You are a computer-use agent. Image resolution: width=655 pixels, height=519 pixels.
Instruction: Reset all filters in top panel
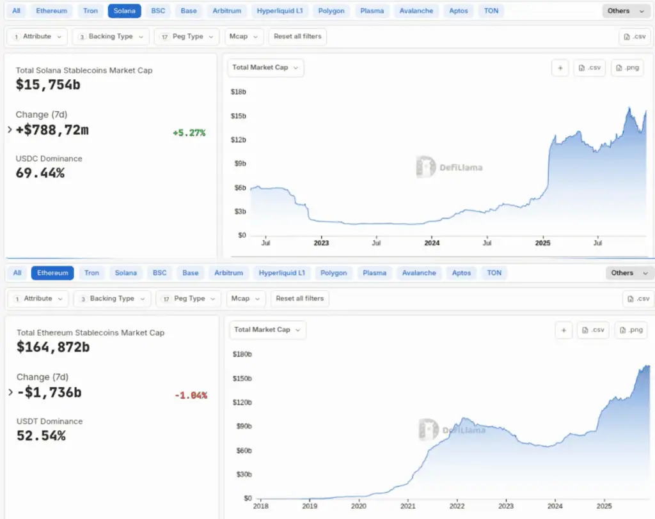click(297, 36)
